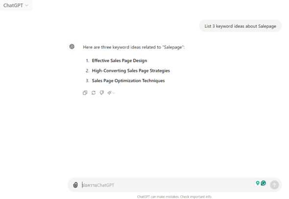Open the Grammarly icon in the input box
This screenshot has height=199, width=289.
pos(264,183)
